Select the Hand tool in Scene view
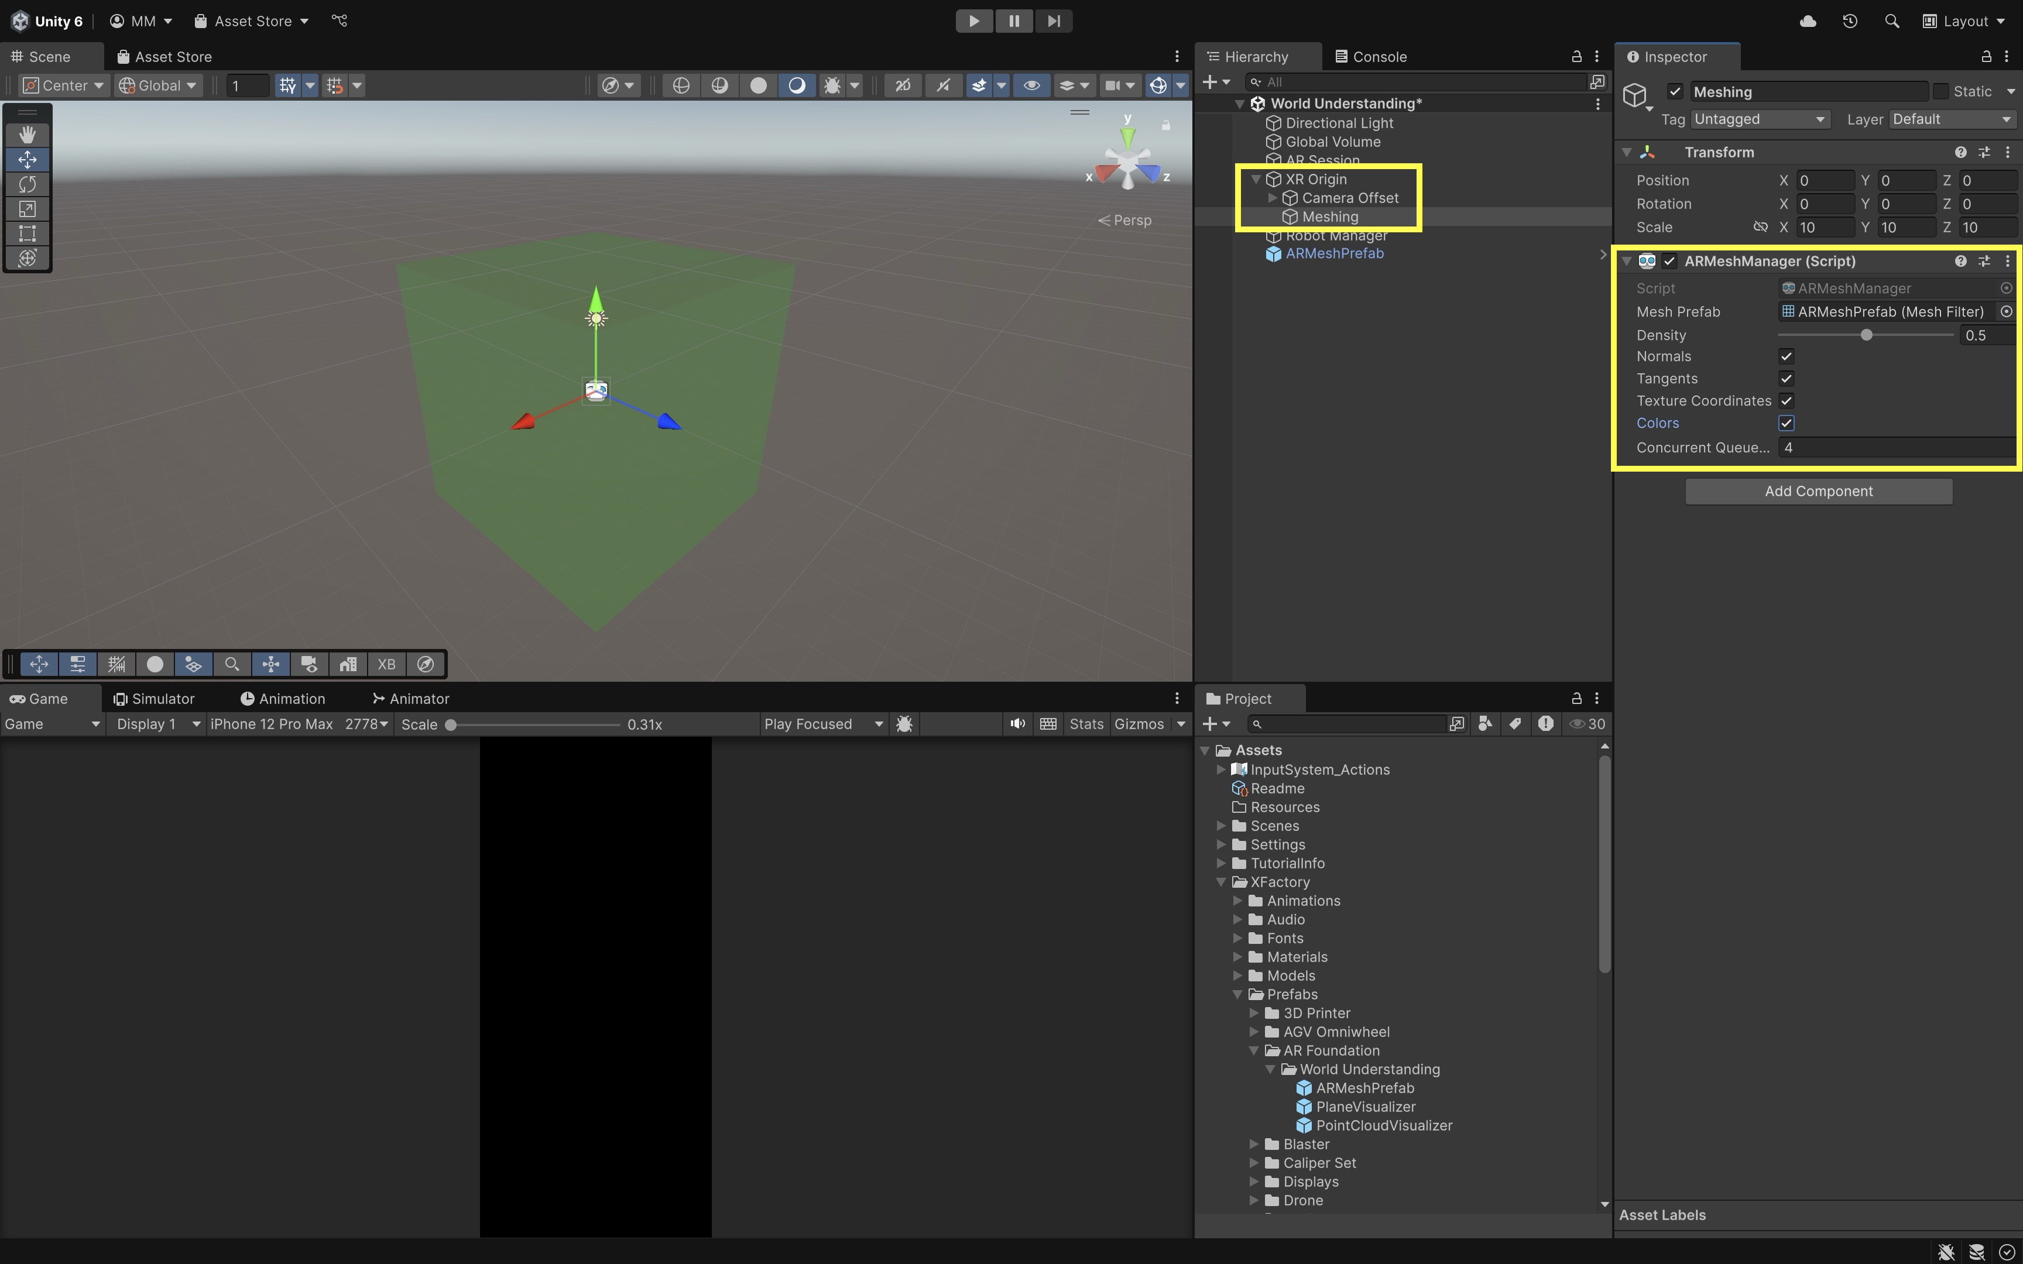 (28, 135)
